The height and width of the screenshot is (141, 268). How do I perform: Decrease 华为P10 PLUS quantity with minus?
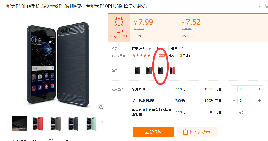[x=234, y=100]
